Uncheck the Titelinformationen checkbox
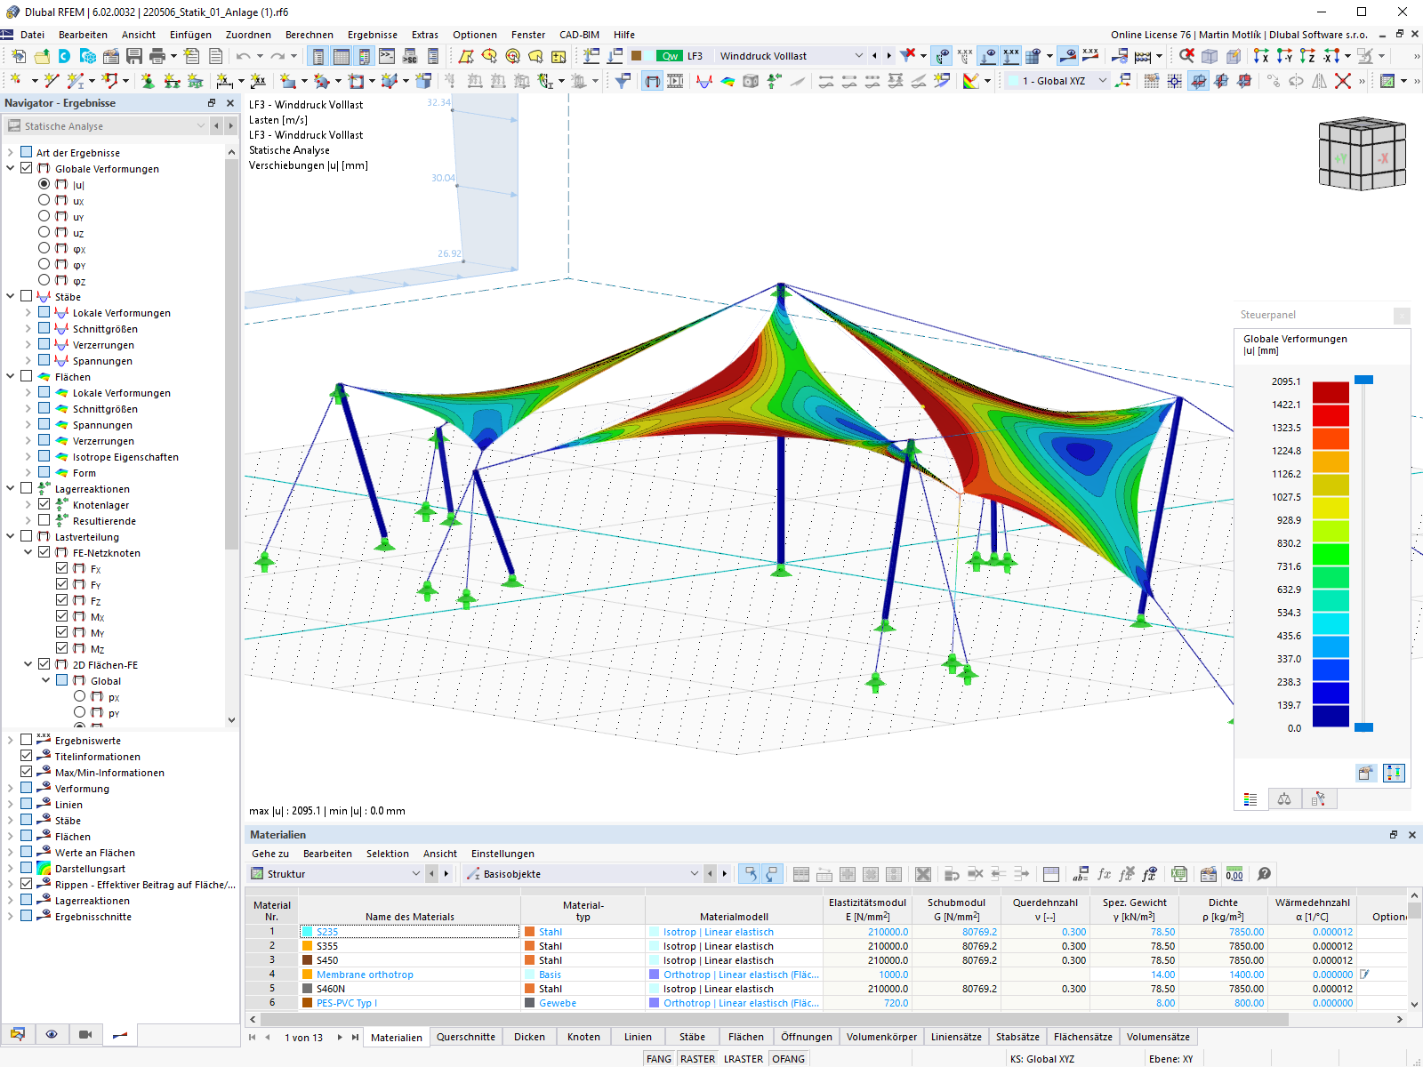Image resolution: width=1423 pixels, height=1067 pixels. pyautogui.click(x=26, y=756)
